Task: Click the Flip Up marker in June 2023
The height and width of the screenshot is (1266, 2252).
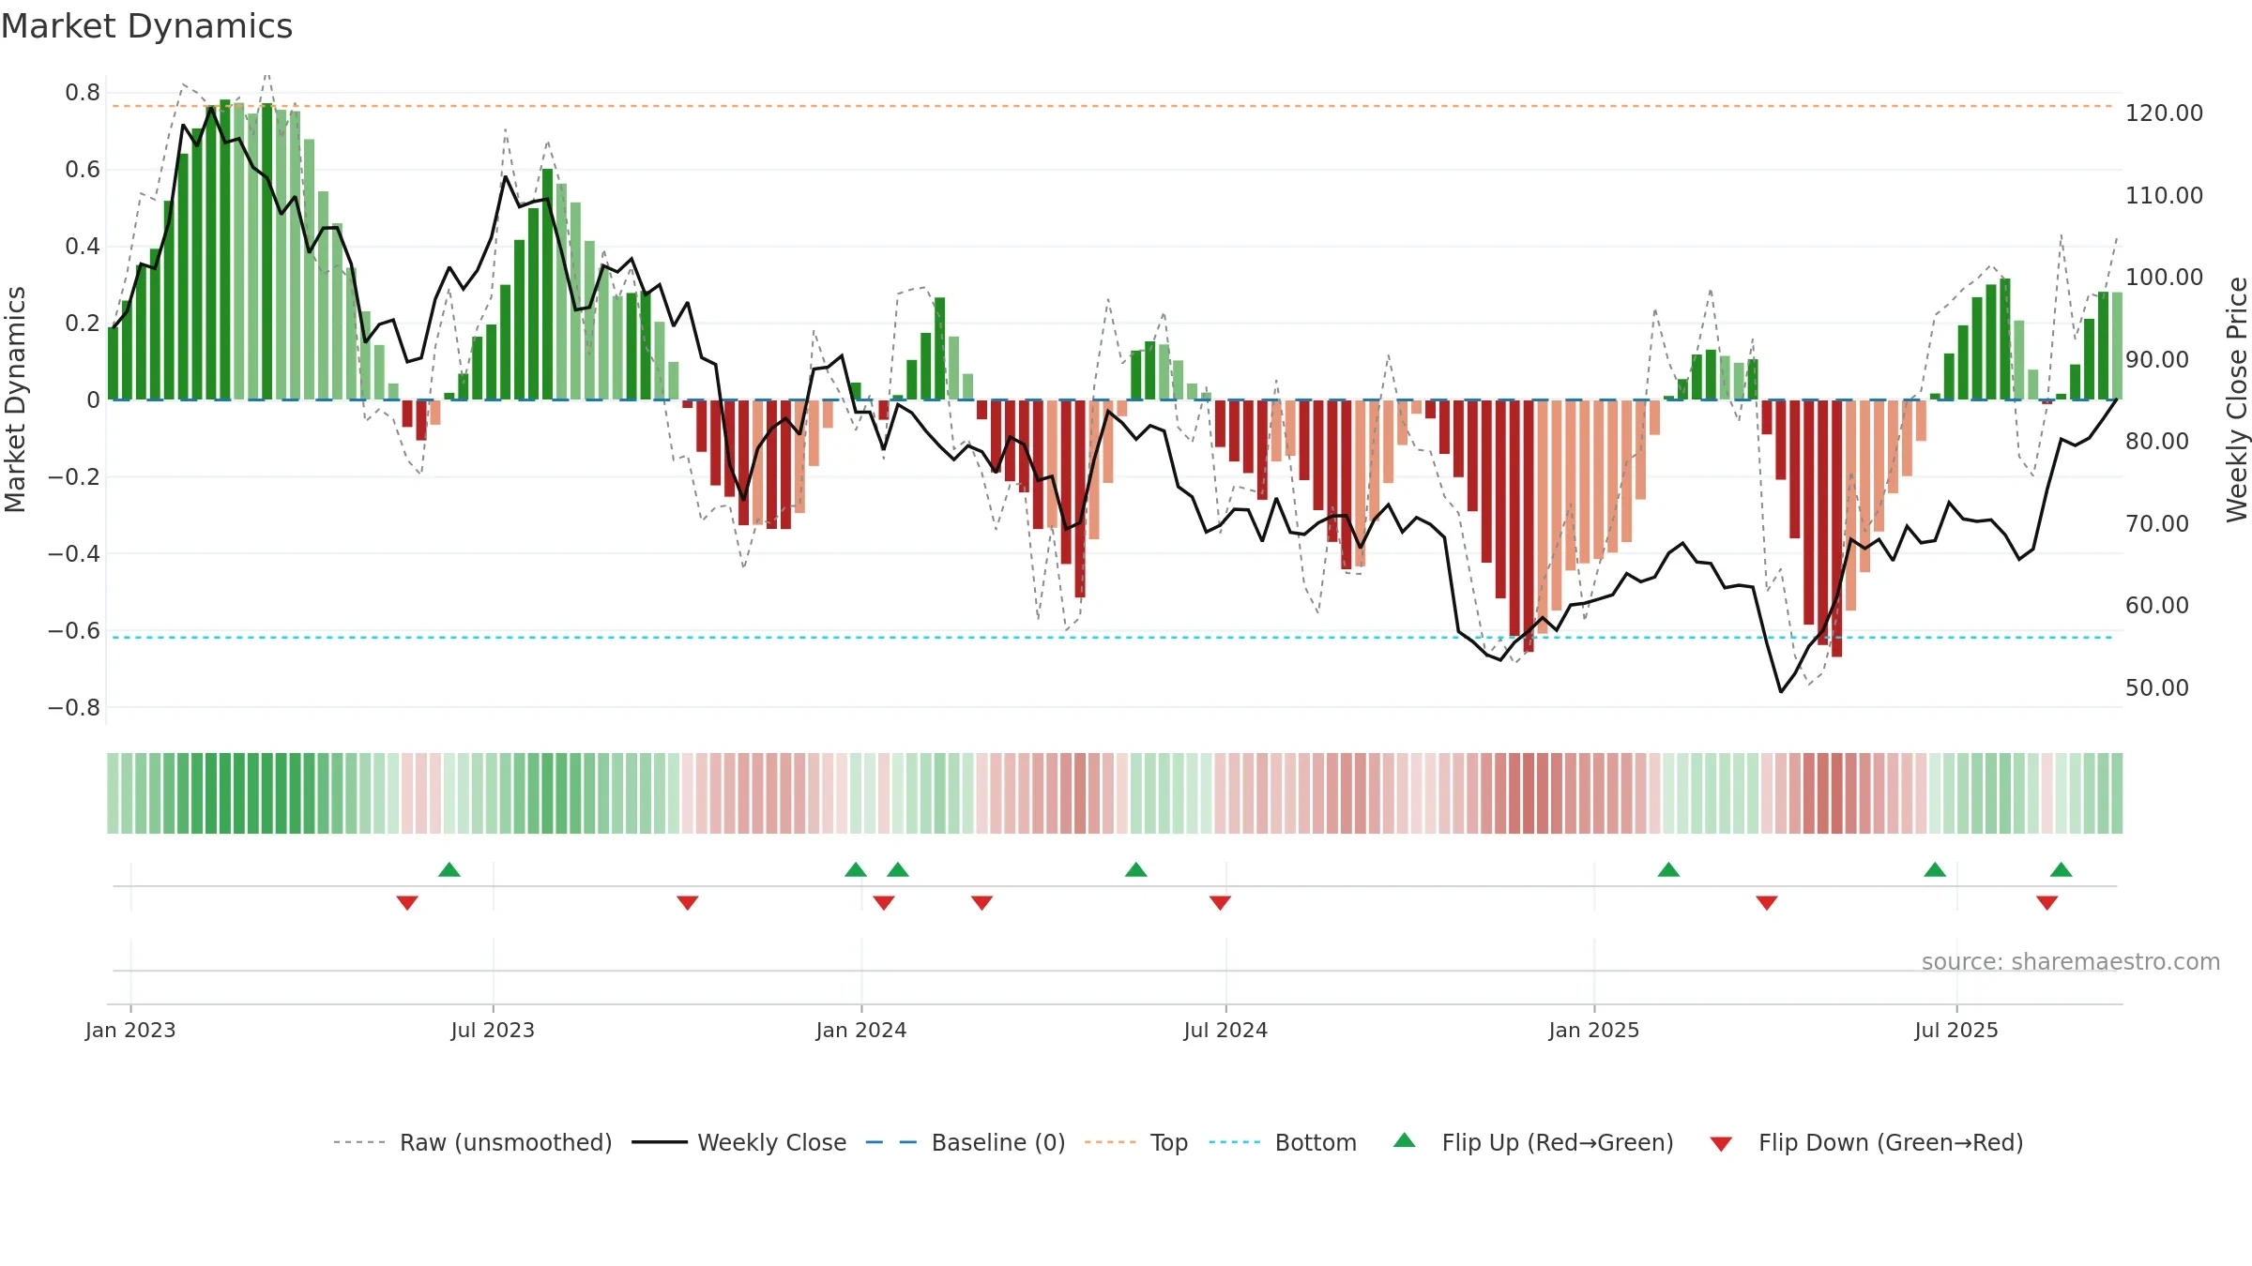Action: pyautogui.click(x=449, y=869)
